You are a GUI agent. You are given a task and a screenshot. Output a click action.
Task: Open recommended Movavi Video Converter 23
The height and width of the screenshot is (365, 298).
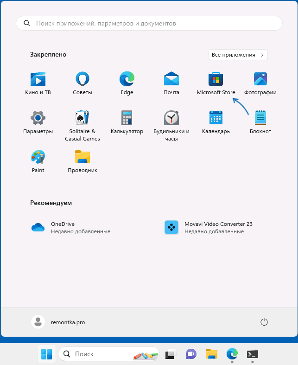[x=208, y=227]
